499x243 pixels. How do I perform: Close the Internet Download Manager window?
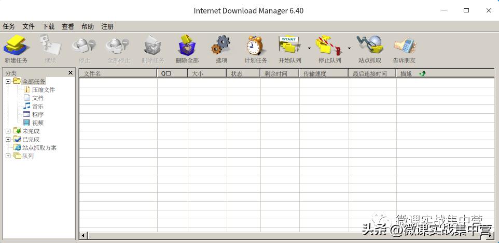pyautogui.click(x=489, y=10)
